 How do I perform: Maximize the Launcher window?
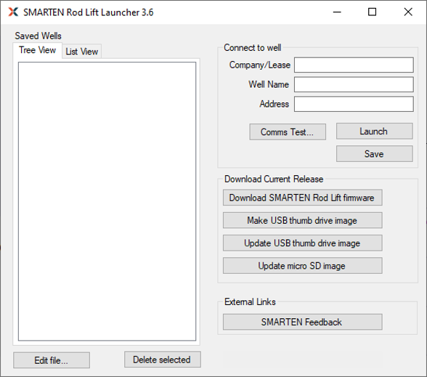click(372, 12)
